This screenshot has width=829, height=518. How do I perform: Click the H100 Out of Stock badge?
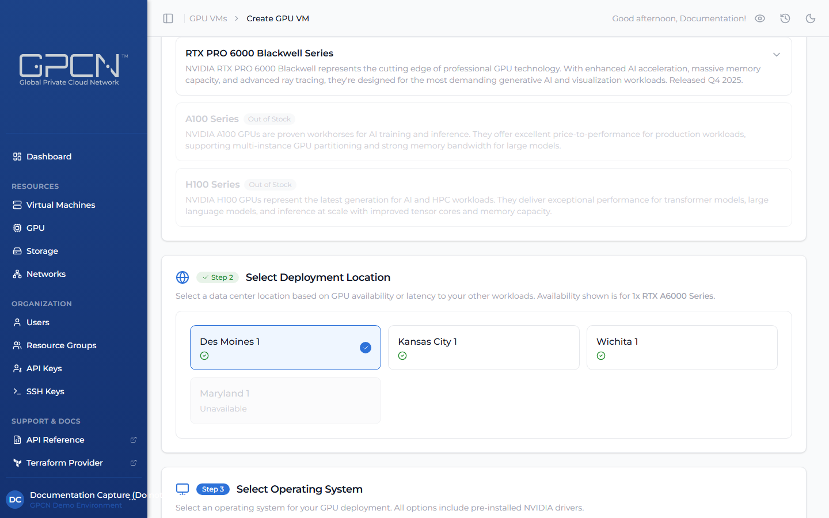271,185
